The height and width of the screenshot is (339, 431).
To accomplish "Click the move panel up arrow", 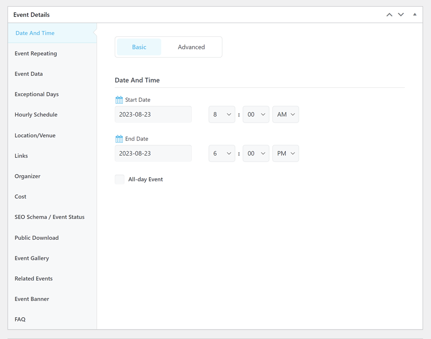I will click(x=389, y=15).
